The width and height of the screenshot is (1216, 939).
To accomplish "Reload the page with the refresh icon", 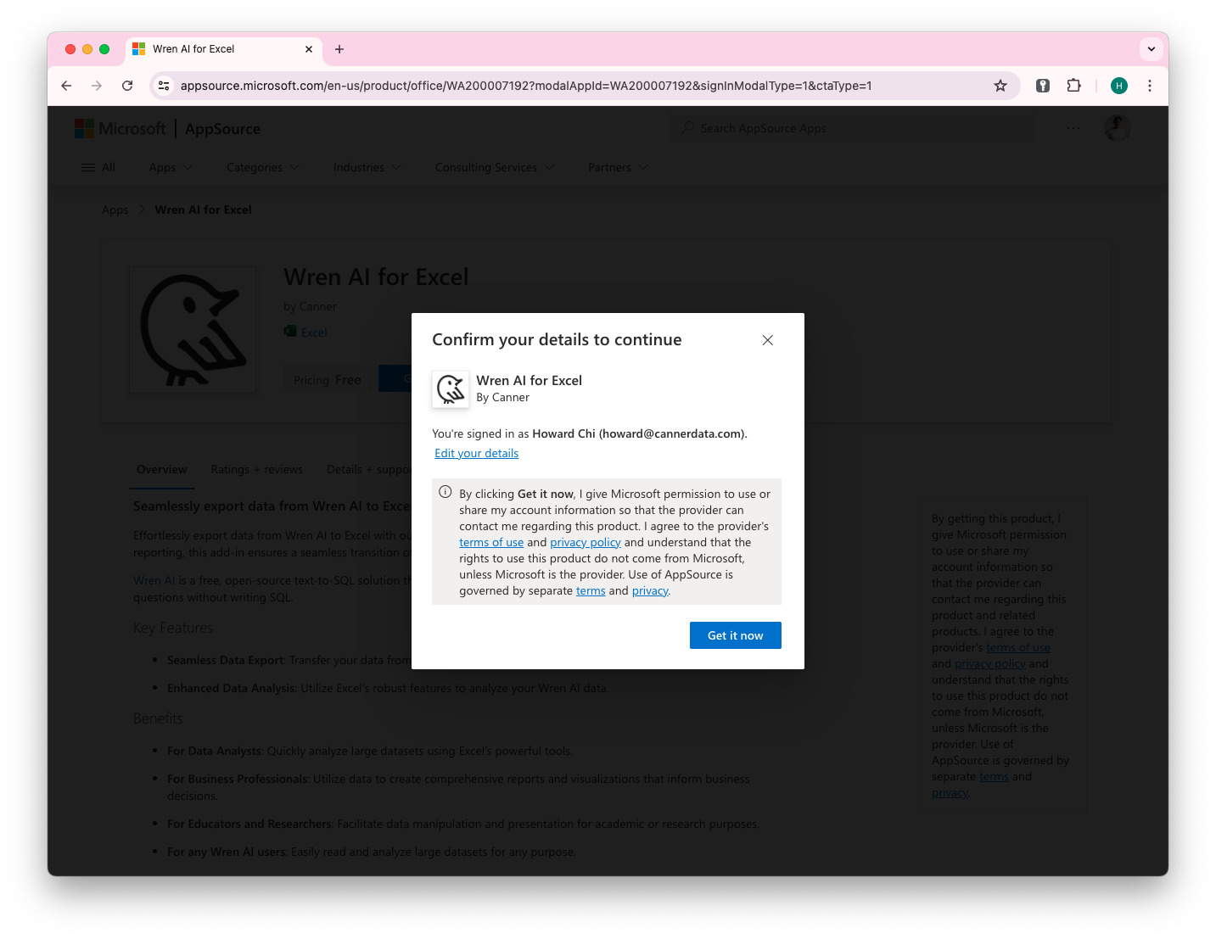I will point(127,86).
